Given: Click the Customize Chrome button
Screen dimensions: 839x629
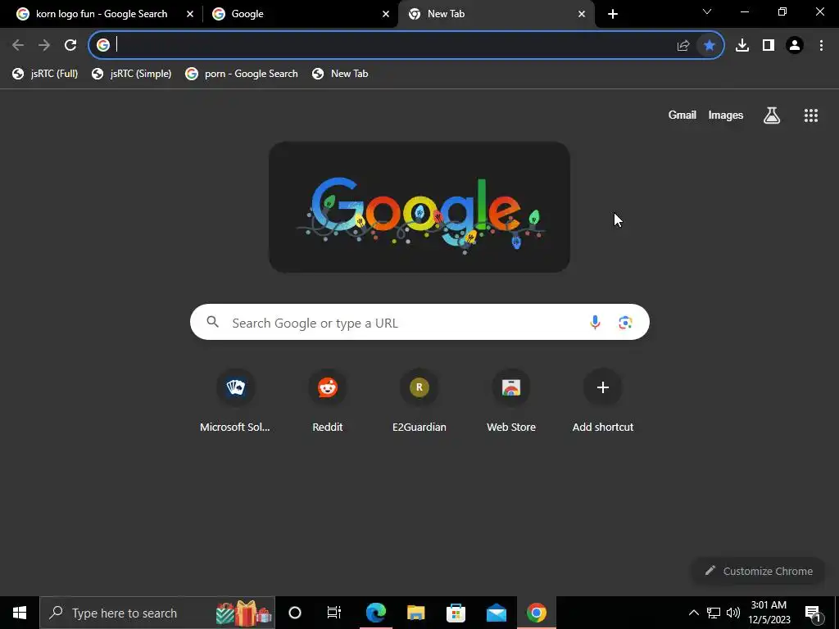Looking at the screenshot, I should click(758, 571).
